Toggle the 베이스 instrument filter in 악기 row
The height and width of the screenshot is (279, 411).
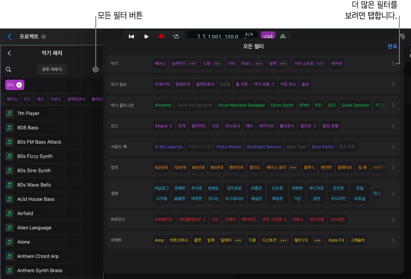click(160, 64)
